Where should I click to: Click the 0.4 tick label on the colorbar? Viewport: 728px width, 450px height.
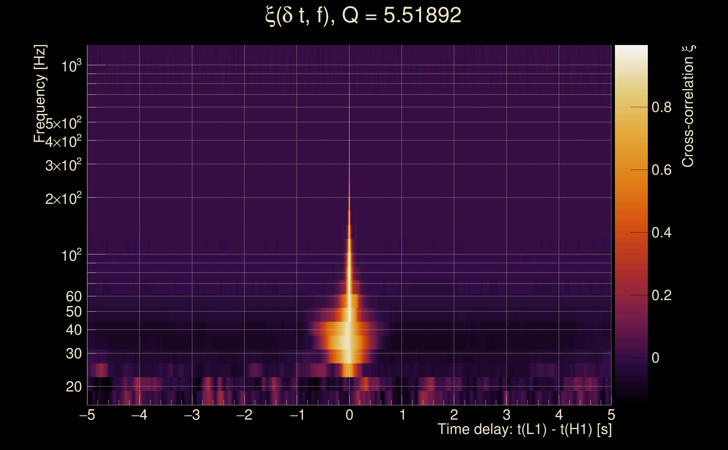tap(661, 232)
